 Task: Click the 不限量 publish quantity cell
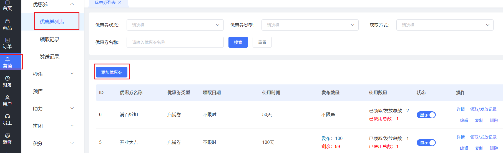[328, 115]
